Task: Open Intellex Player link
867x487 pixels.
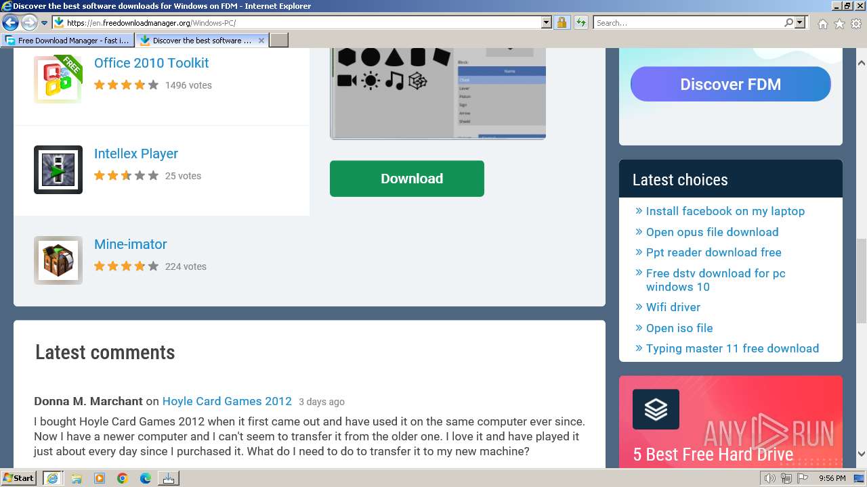Action: click(x=135, y=154)
